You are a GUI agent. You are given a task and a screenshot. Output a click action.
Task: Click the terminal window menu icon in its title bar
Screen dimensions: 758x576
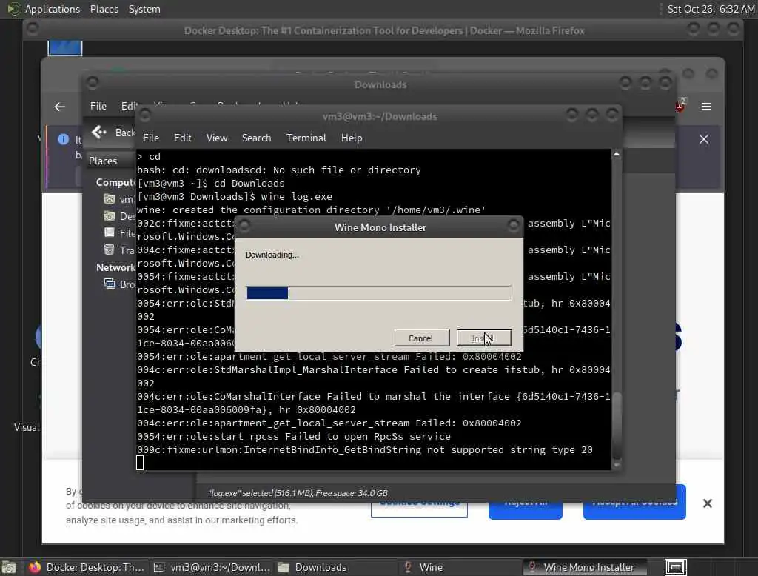[144, 115]
